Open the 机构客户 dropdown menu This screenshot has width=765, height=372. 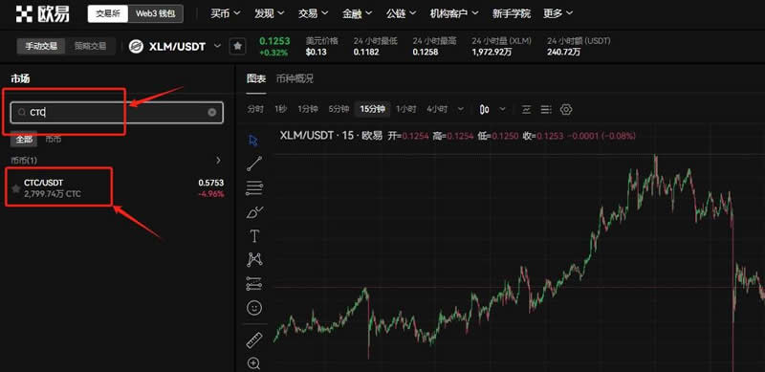(454, 13)
